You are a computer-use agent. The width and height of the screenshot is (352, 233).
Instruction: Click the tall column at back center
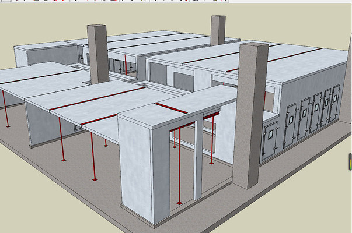point(218,29)
